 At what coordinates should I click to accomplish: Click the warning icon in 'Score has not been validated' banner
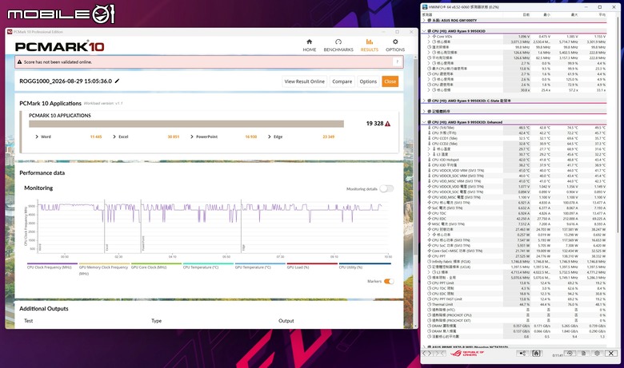click(x=19, y=62)
